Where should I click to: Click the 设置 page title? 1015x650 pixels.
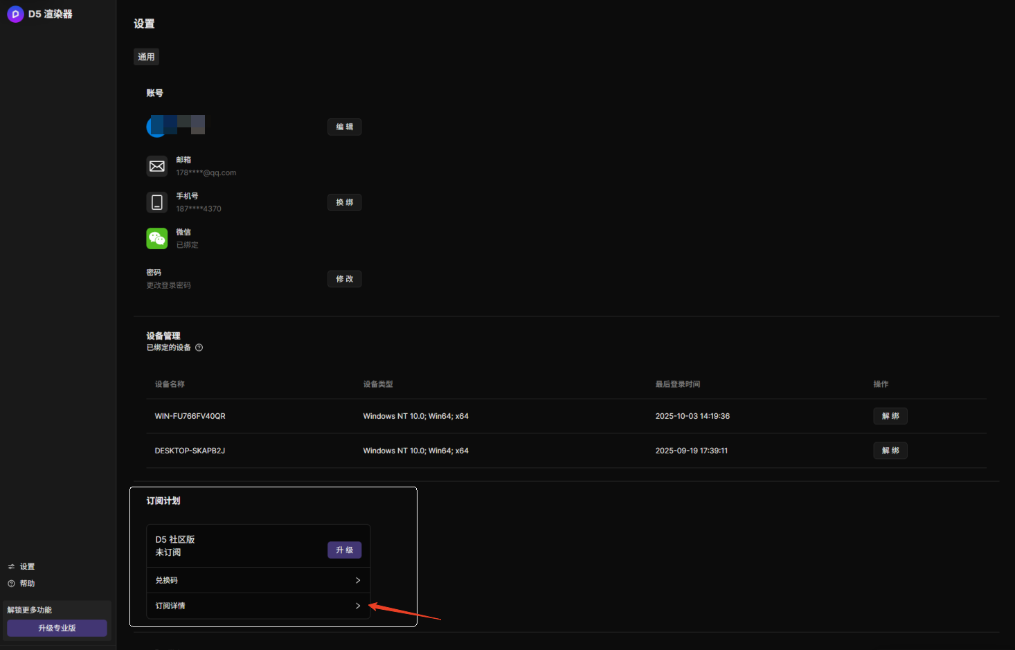[144, 24]
